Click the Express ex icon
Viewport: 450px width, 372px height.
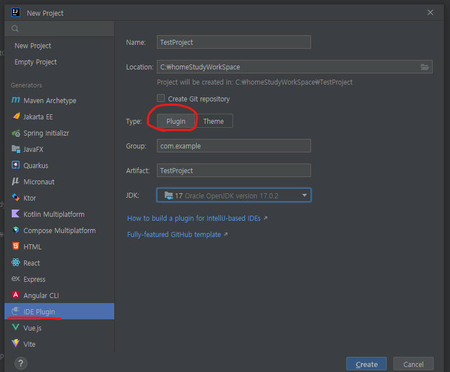[x=16, y=278]
